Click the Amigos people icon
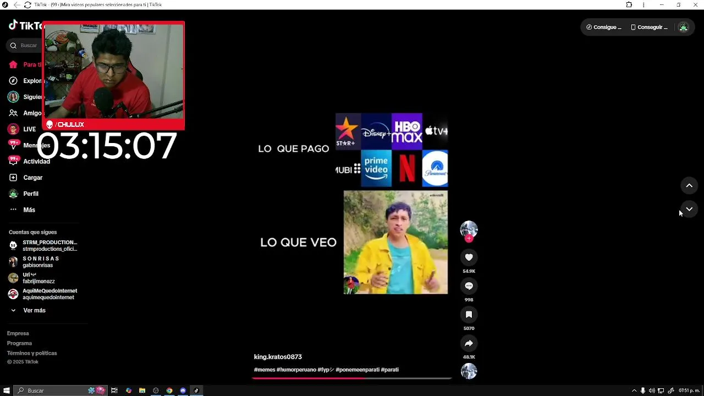The height and width of the screenshot is (396, 704). (13, 113)
